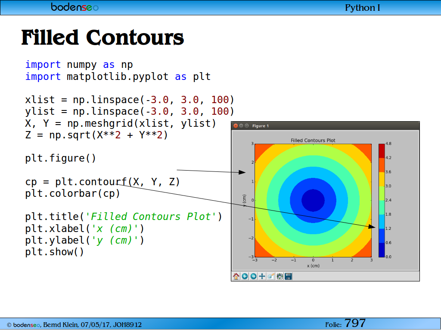Click the 'plt.colorbar(cp)' code line

pos(73,194)
